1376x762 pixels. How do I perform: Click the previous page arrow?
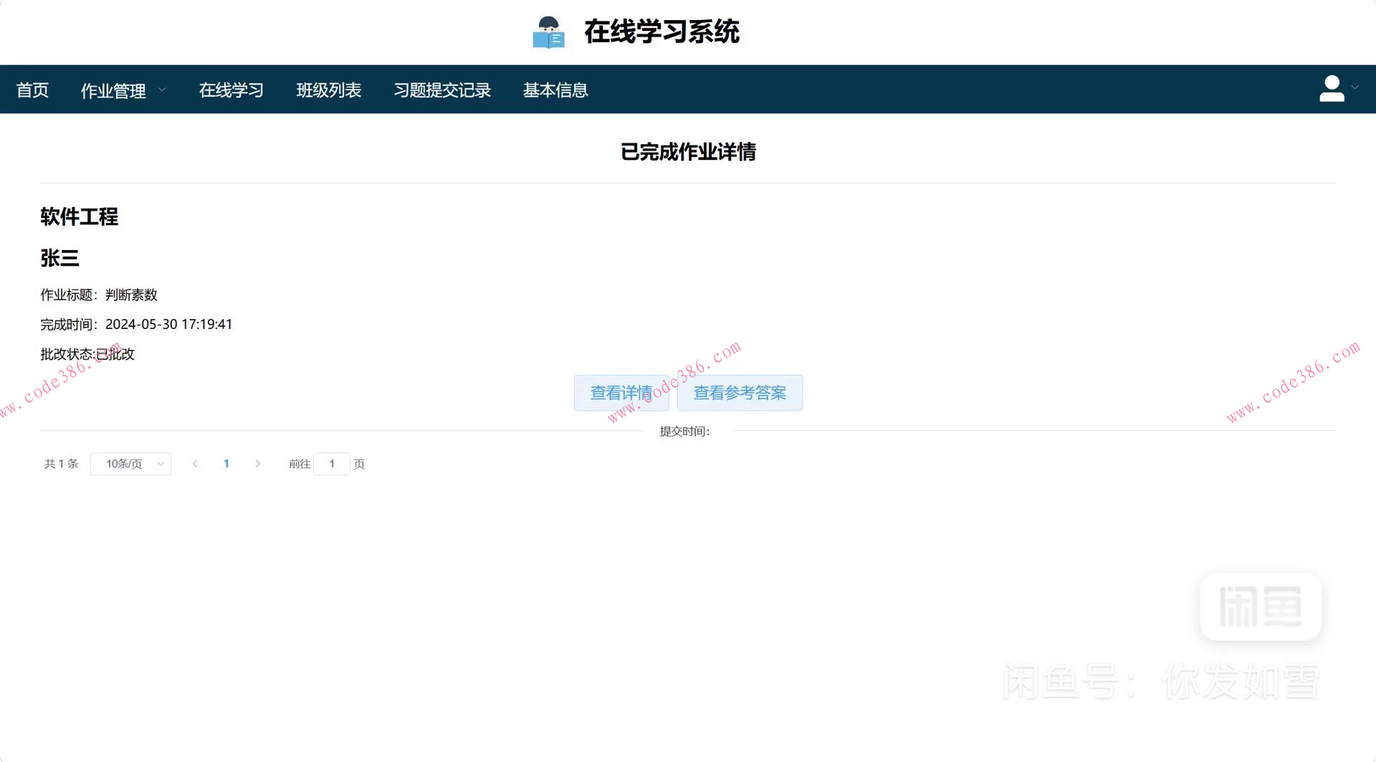pyautogui.click(x=195, y=464)
